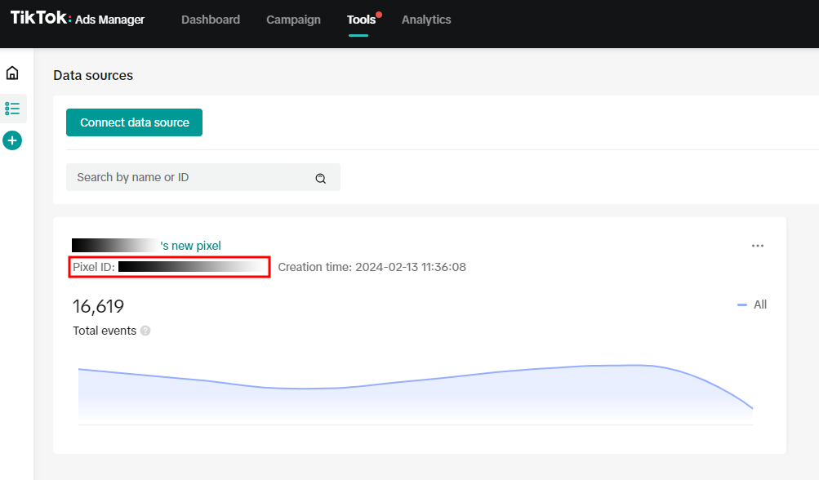Open the Tools menu
Screen dimensions: 819x480
(x=361, y=20)
